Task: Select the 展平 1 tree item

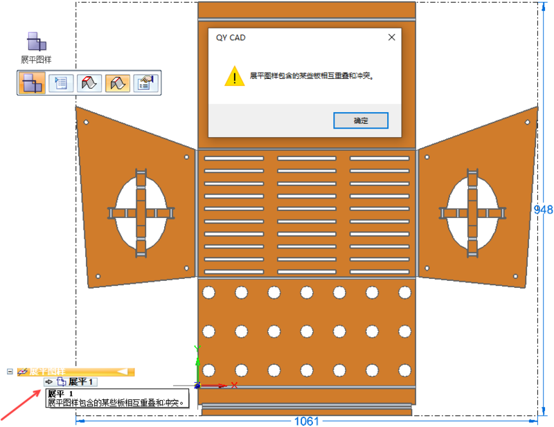Action: point(80,382)
